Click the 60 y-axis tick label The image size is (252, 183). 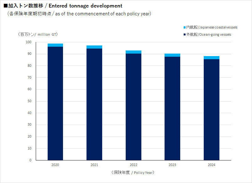click(x=29, y=89)
